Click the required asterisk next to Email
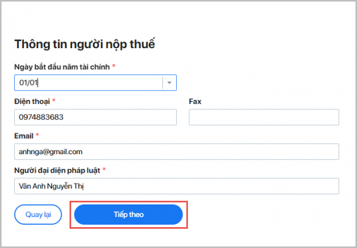The image size is (357, 248). (37, 136)
